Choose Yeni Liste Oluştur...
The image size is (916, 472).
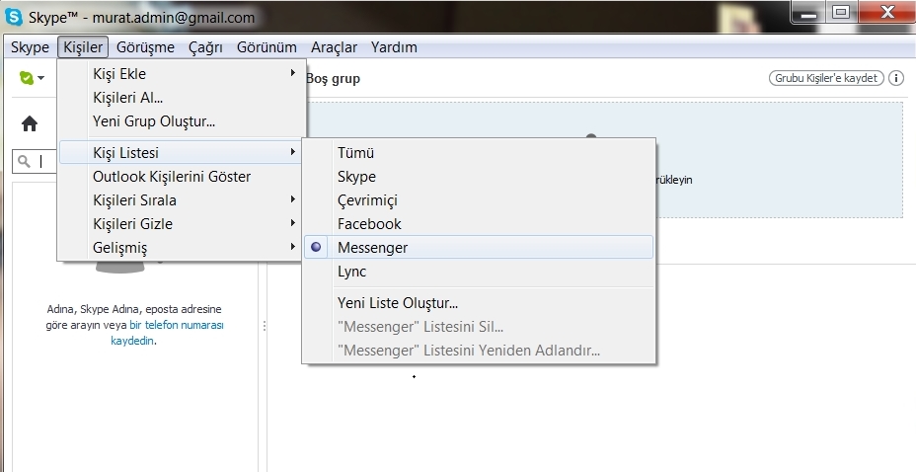click(x=479, y=302)
